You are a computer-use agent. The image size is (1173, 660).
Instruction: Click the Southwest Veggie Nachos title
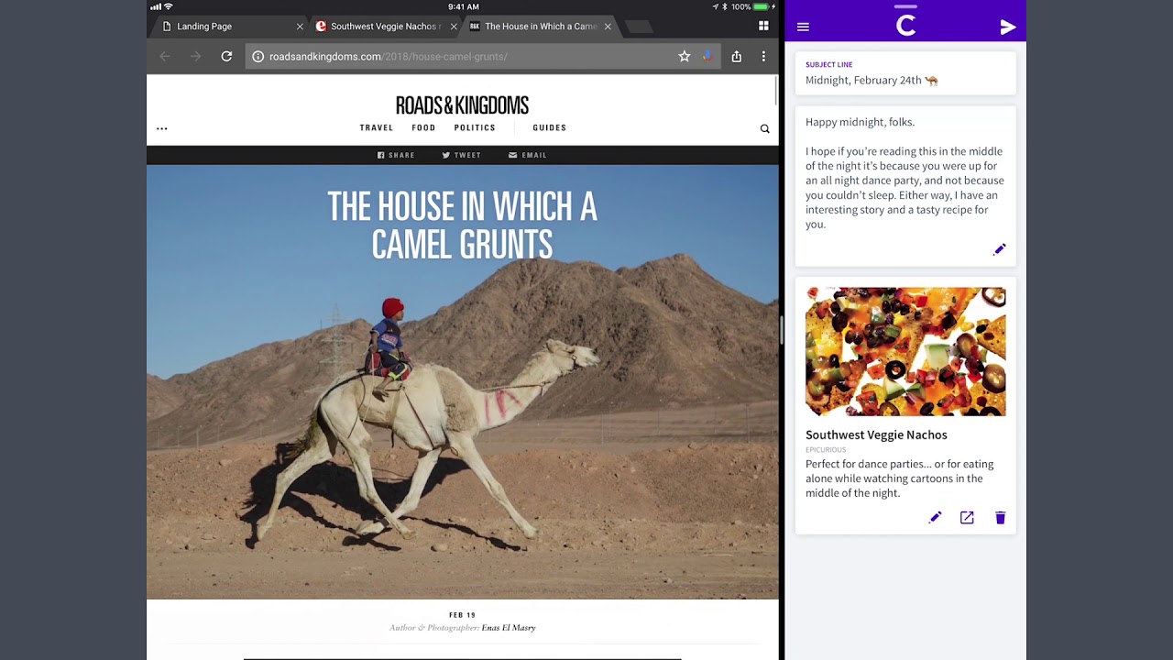point(876,434)
